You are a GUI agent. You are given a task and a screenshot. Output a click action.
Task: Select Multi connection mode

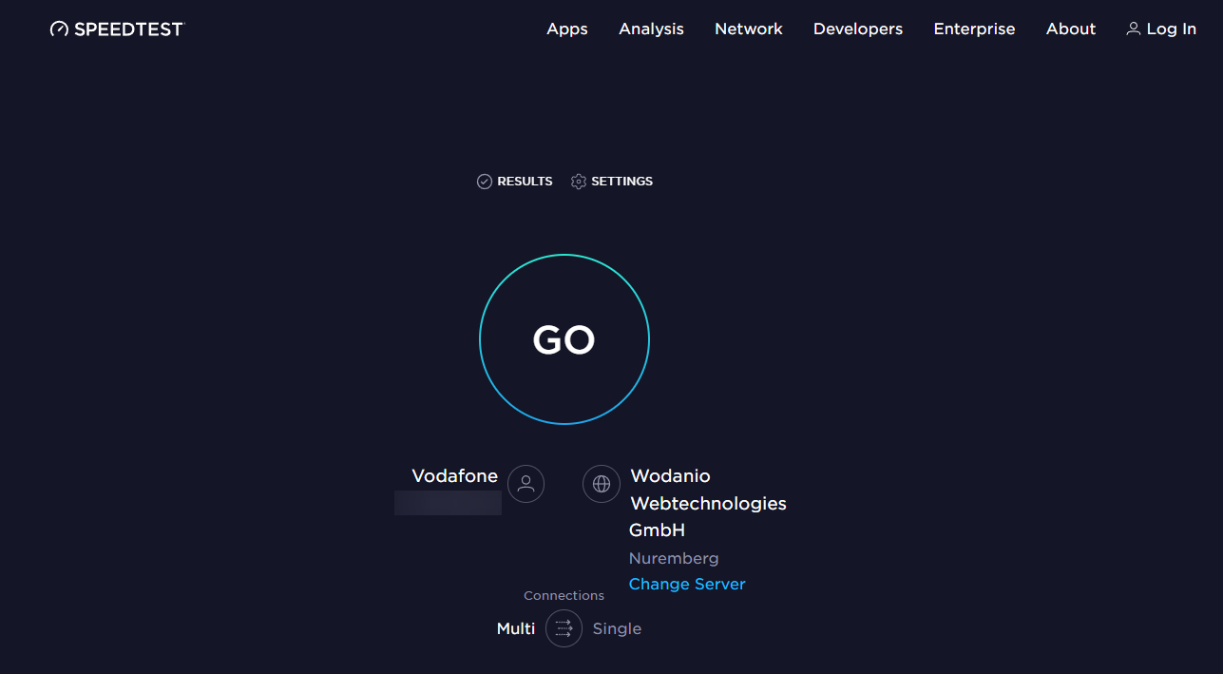point(516,628)
